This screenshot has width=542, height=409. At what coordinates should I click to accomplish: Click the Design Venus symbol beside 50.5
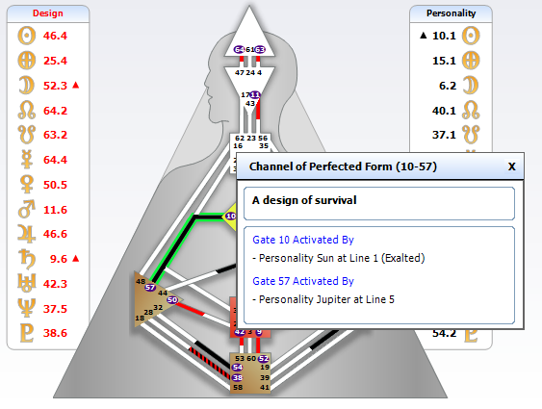pyautogui.click(x=27, y=185)
